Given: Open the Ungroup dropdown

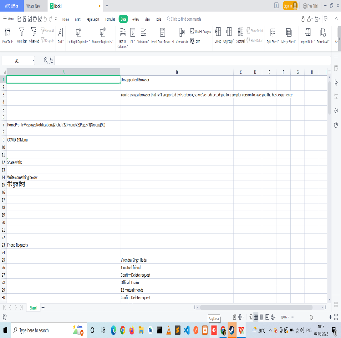Looking at the screenshot, I should (229, 35).
